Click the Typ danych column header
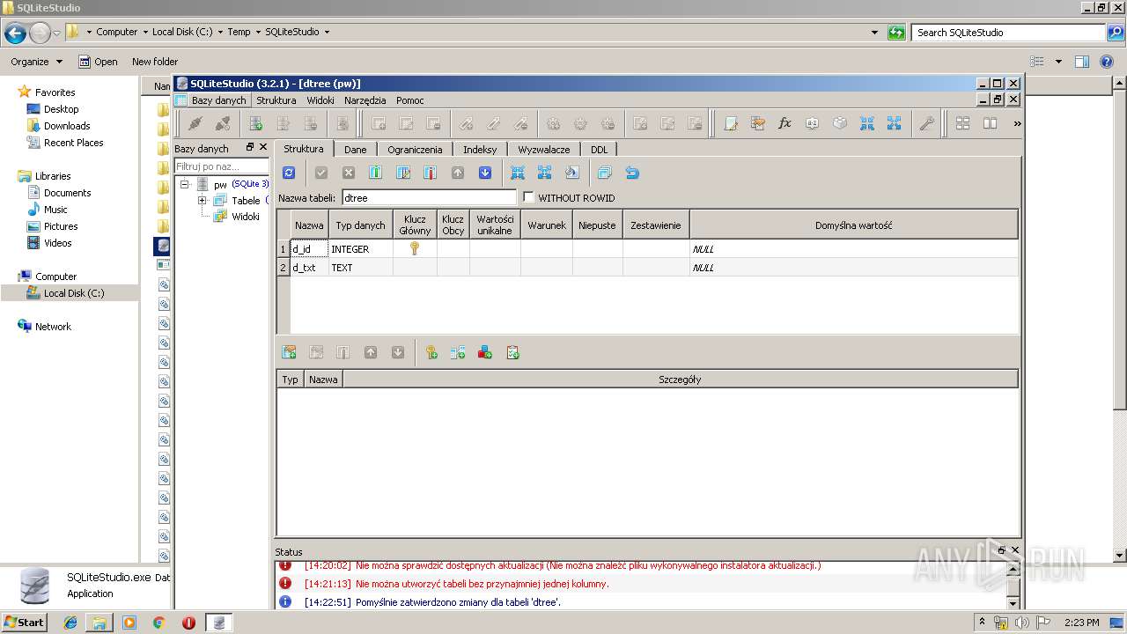1127x634 pixels. (x=360, y=225)
